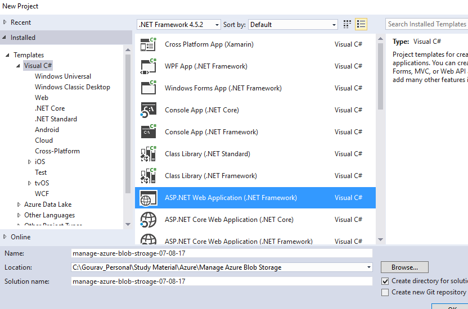Collapse the Installed section

click(x=4, y=38)
